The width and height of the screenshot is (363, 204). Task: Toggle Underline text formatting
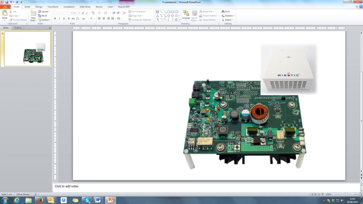[64, 18]
